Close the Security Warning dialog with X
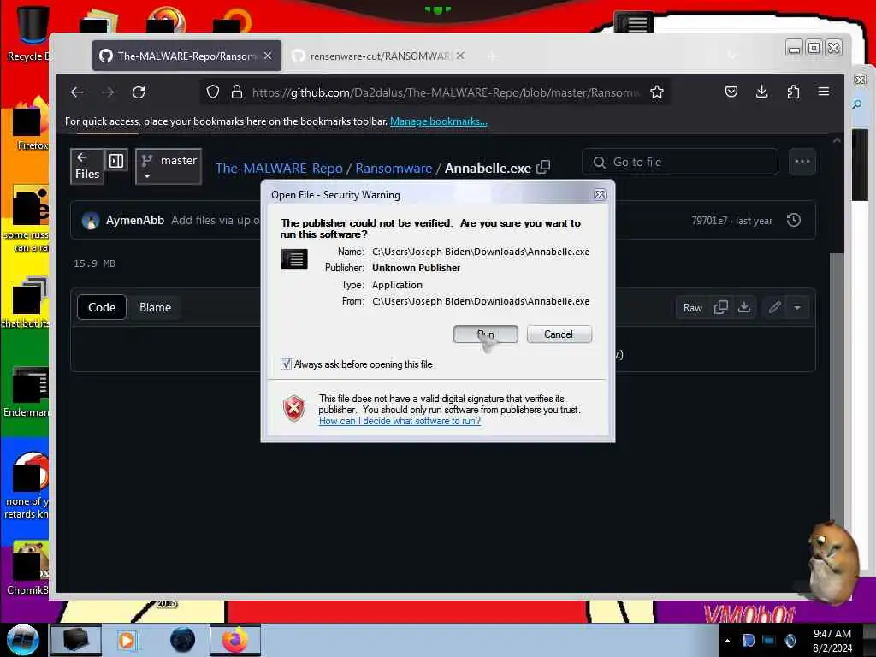 pos(600,194)
